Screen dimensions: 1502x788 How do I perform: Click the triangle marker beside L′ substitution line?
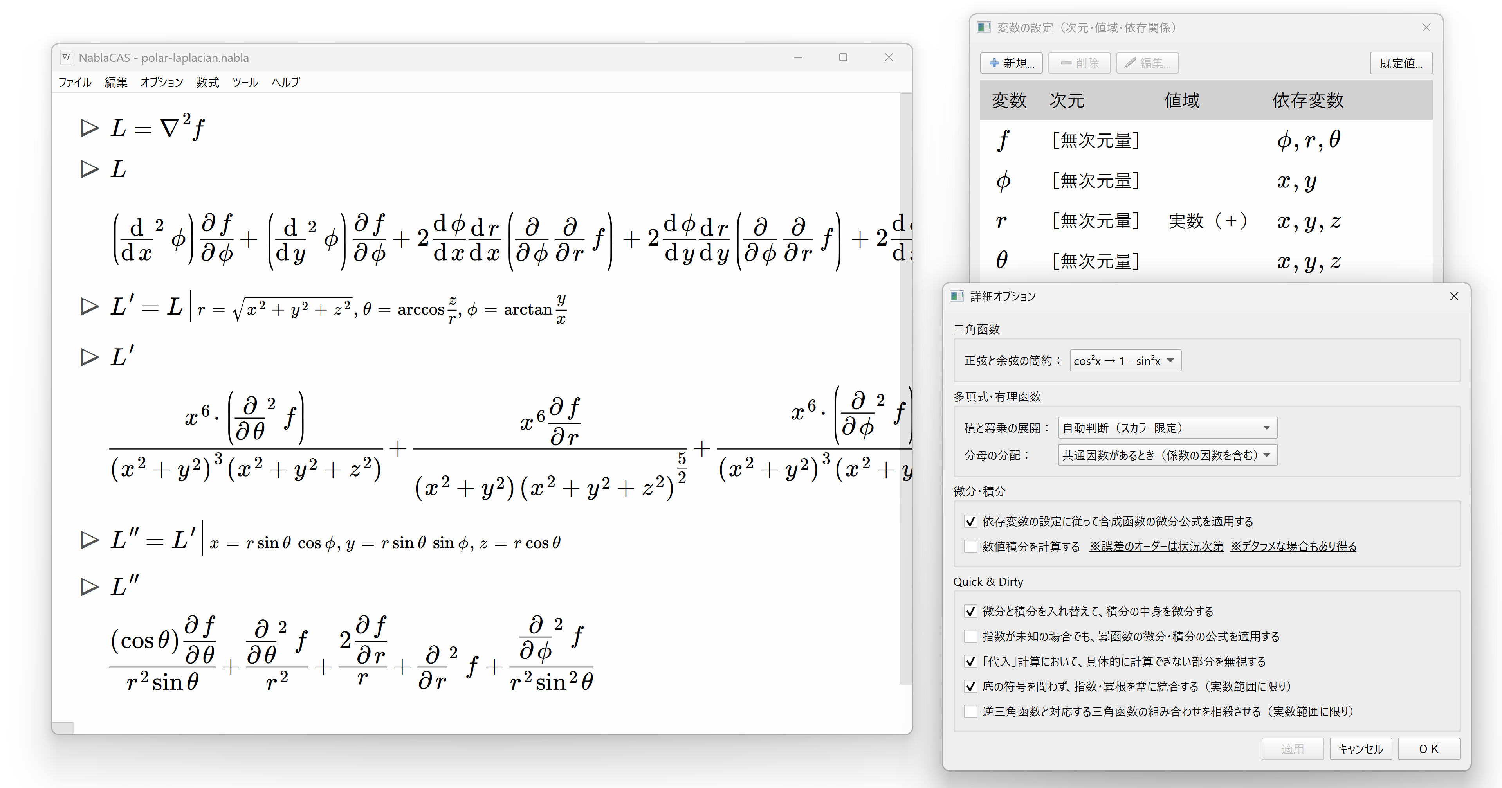tap(89, 306)
